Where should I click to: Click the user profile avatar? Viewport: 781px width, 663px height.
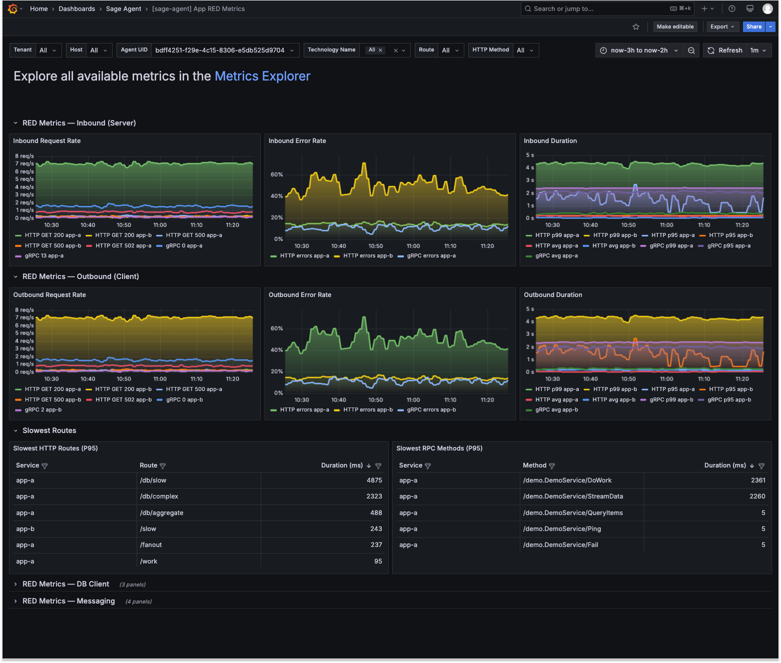[767, 9]
